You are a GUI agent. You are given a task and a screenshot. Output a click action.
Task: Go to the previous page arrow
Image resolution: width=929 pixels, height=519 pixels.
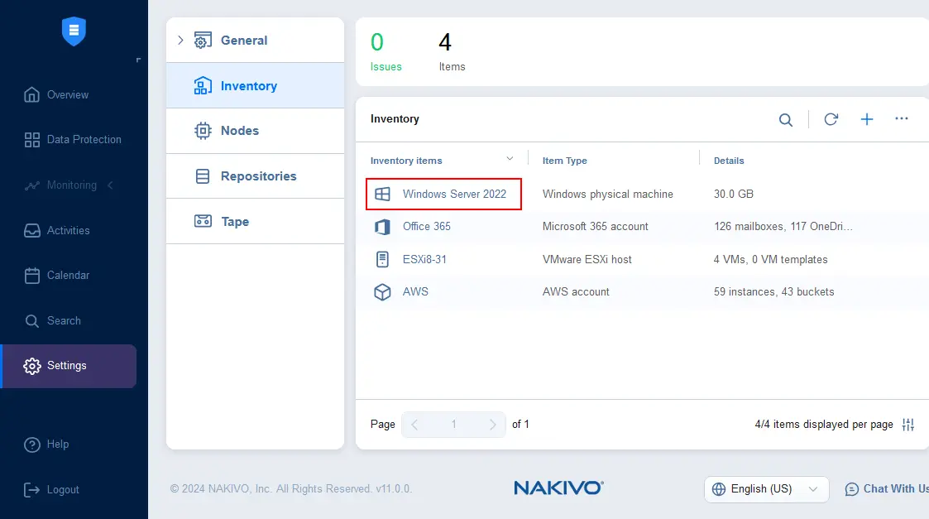tap(414, 425)
